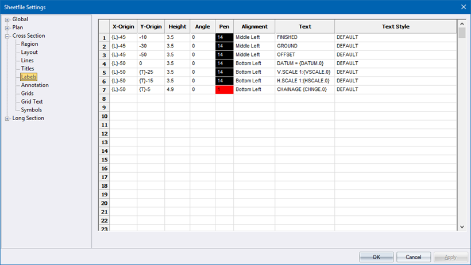This screenshot has height=265, width=471.
Task: Open Annotation settings in the tree
Action: (x=34, y=85)
